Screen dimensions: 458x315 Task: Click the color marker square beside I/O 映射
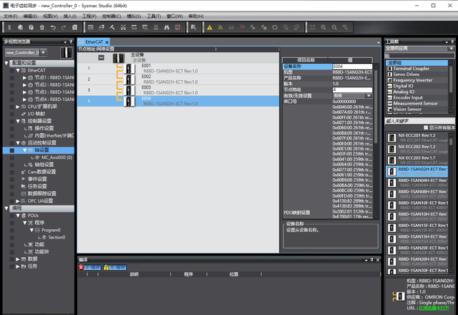12,114
